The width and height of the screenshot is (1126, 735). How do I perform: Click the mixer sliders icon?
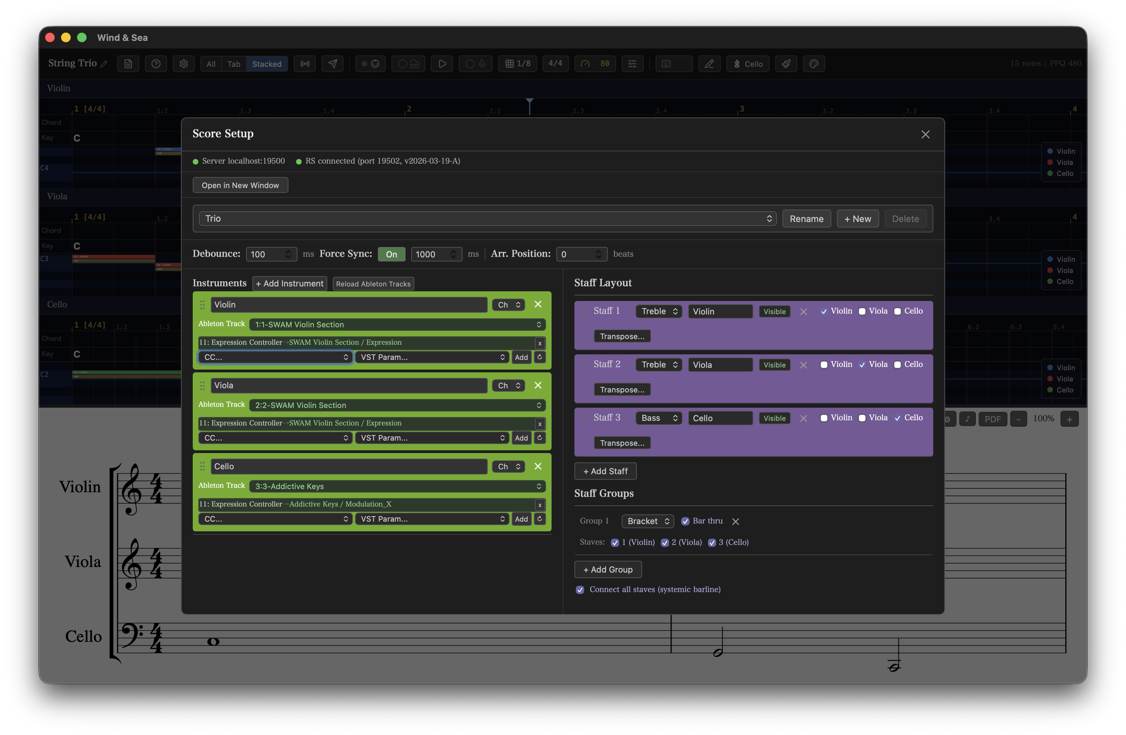[633, 63]
